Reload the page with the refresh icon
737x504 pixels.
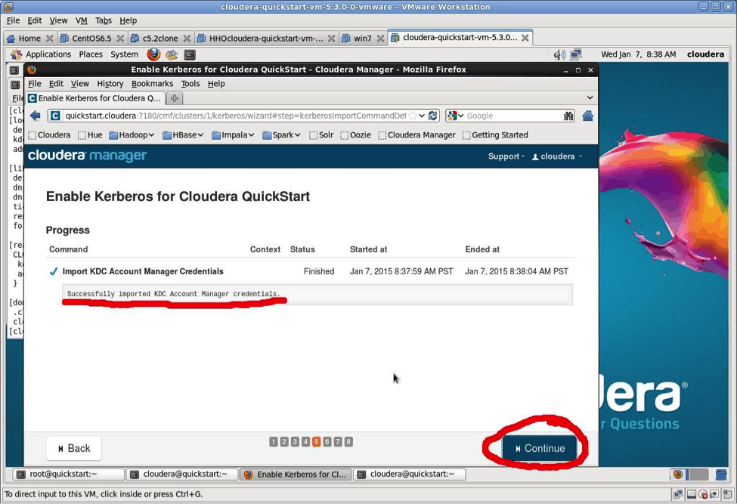coord(432,116)
